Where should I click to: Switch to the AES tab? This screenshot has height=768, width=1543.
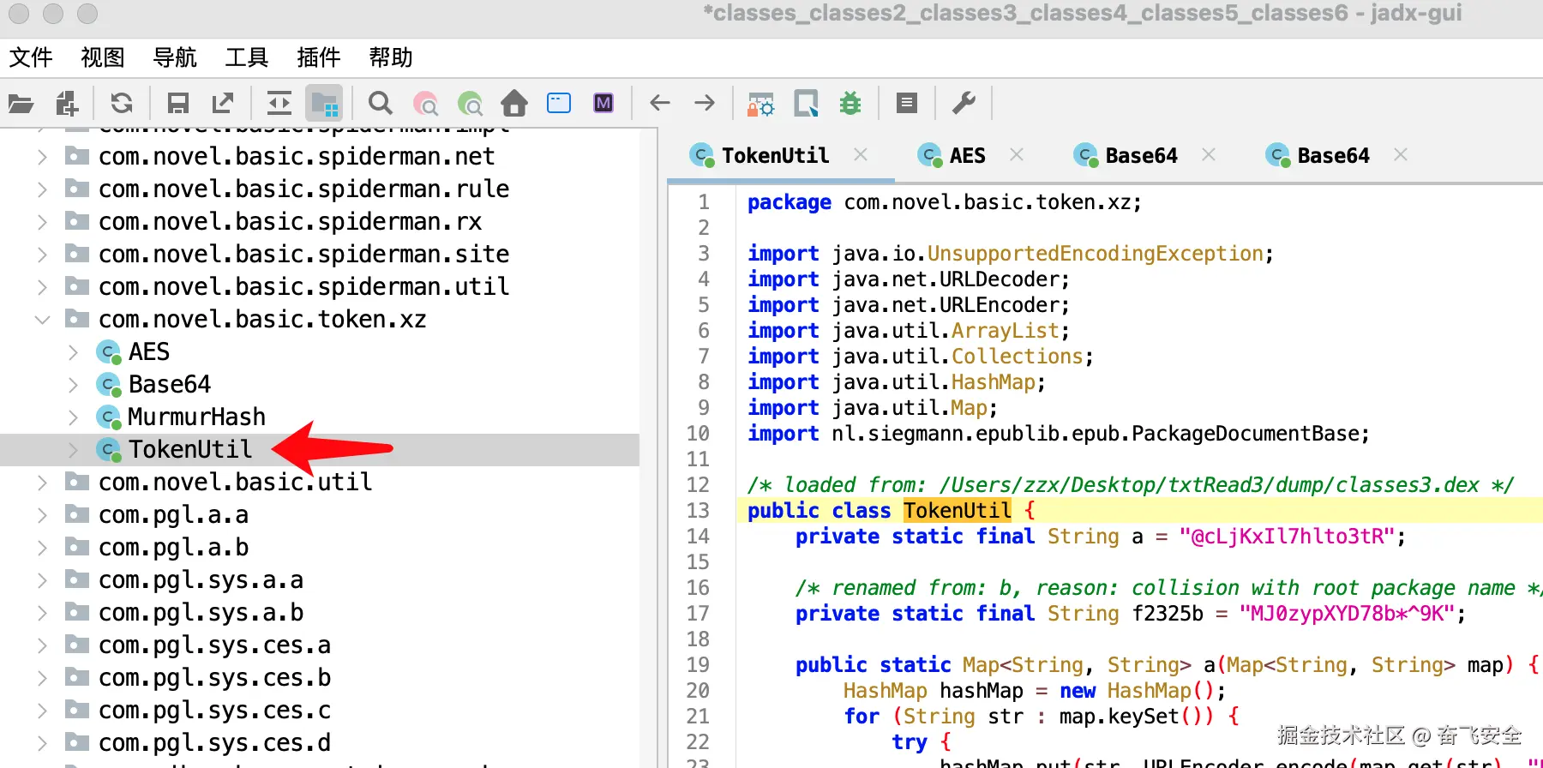click(966, 155)
